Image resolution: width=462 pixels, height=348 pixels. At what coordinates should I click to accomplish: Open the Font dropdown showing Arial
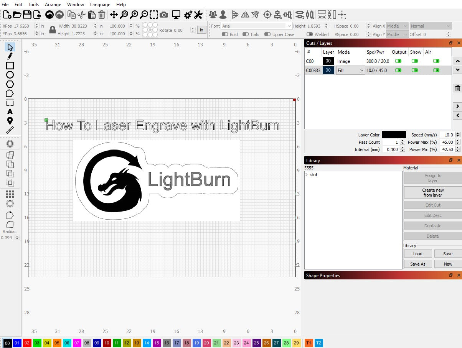(x=255, y=26)
